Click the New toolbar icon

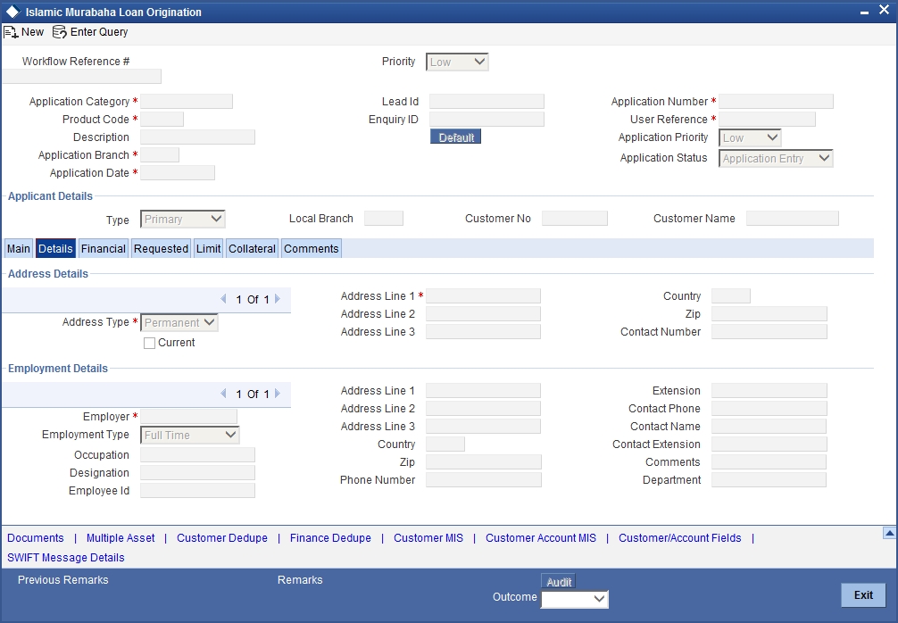(11, 32)
